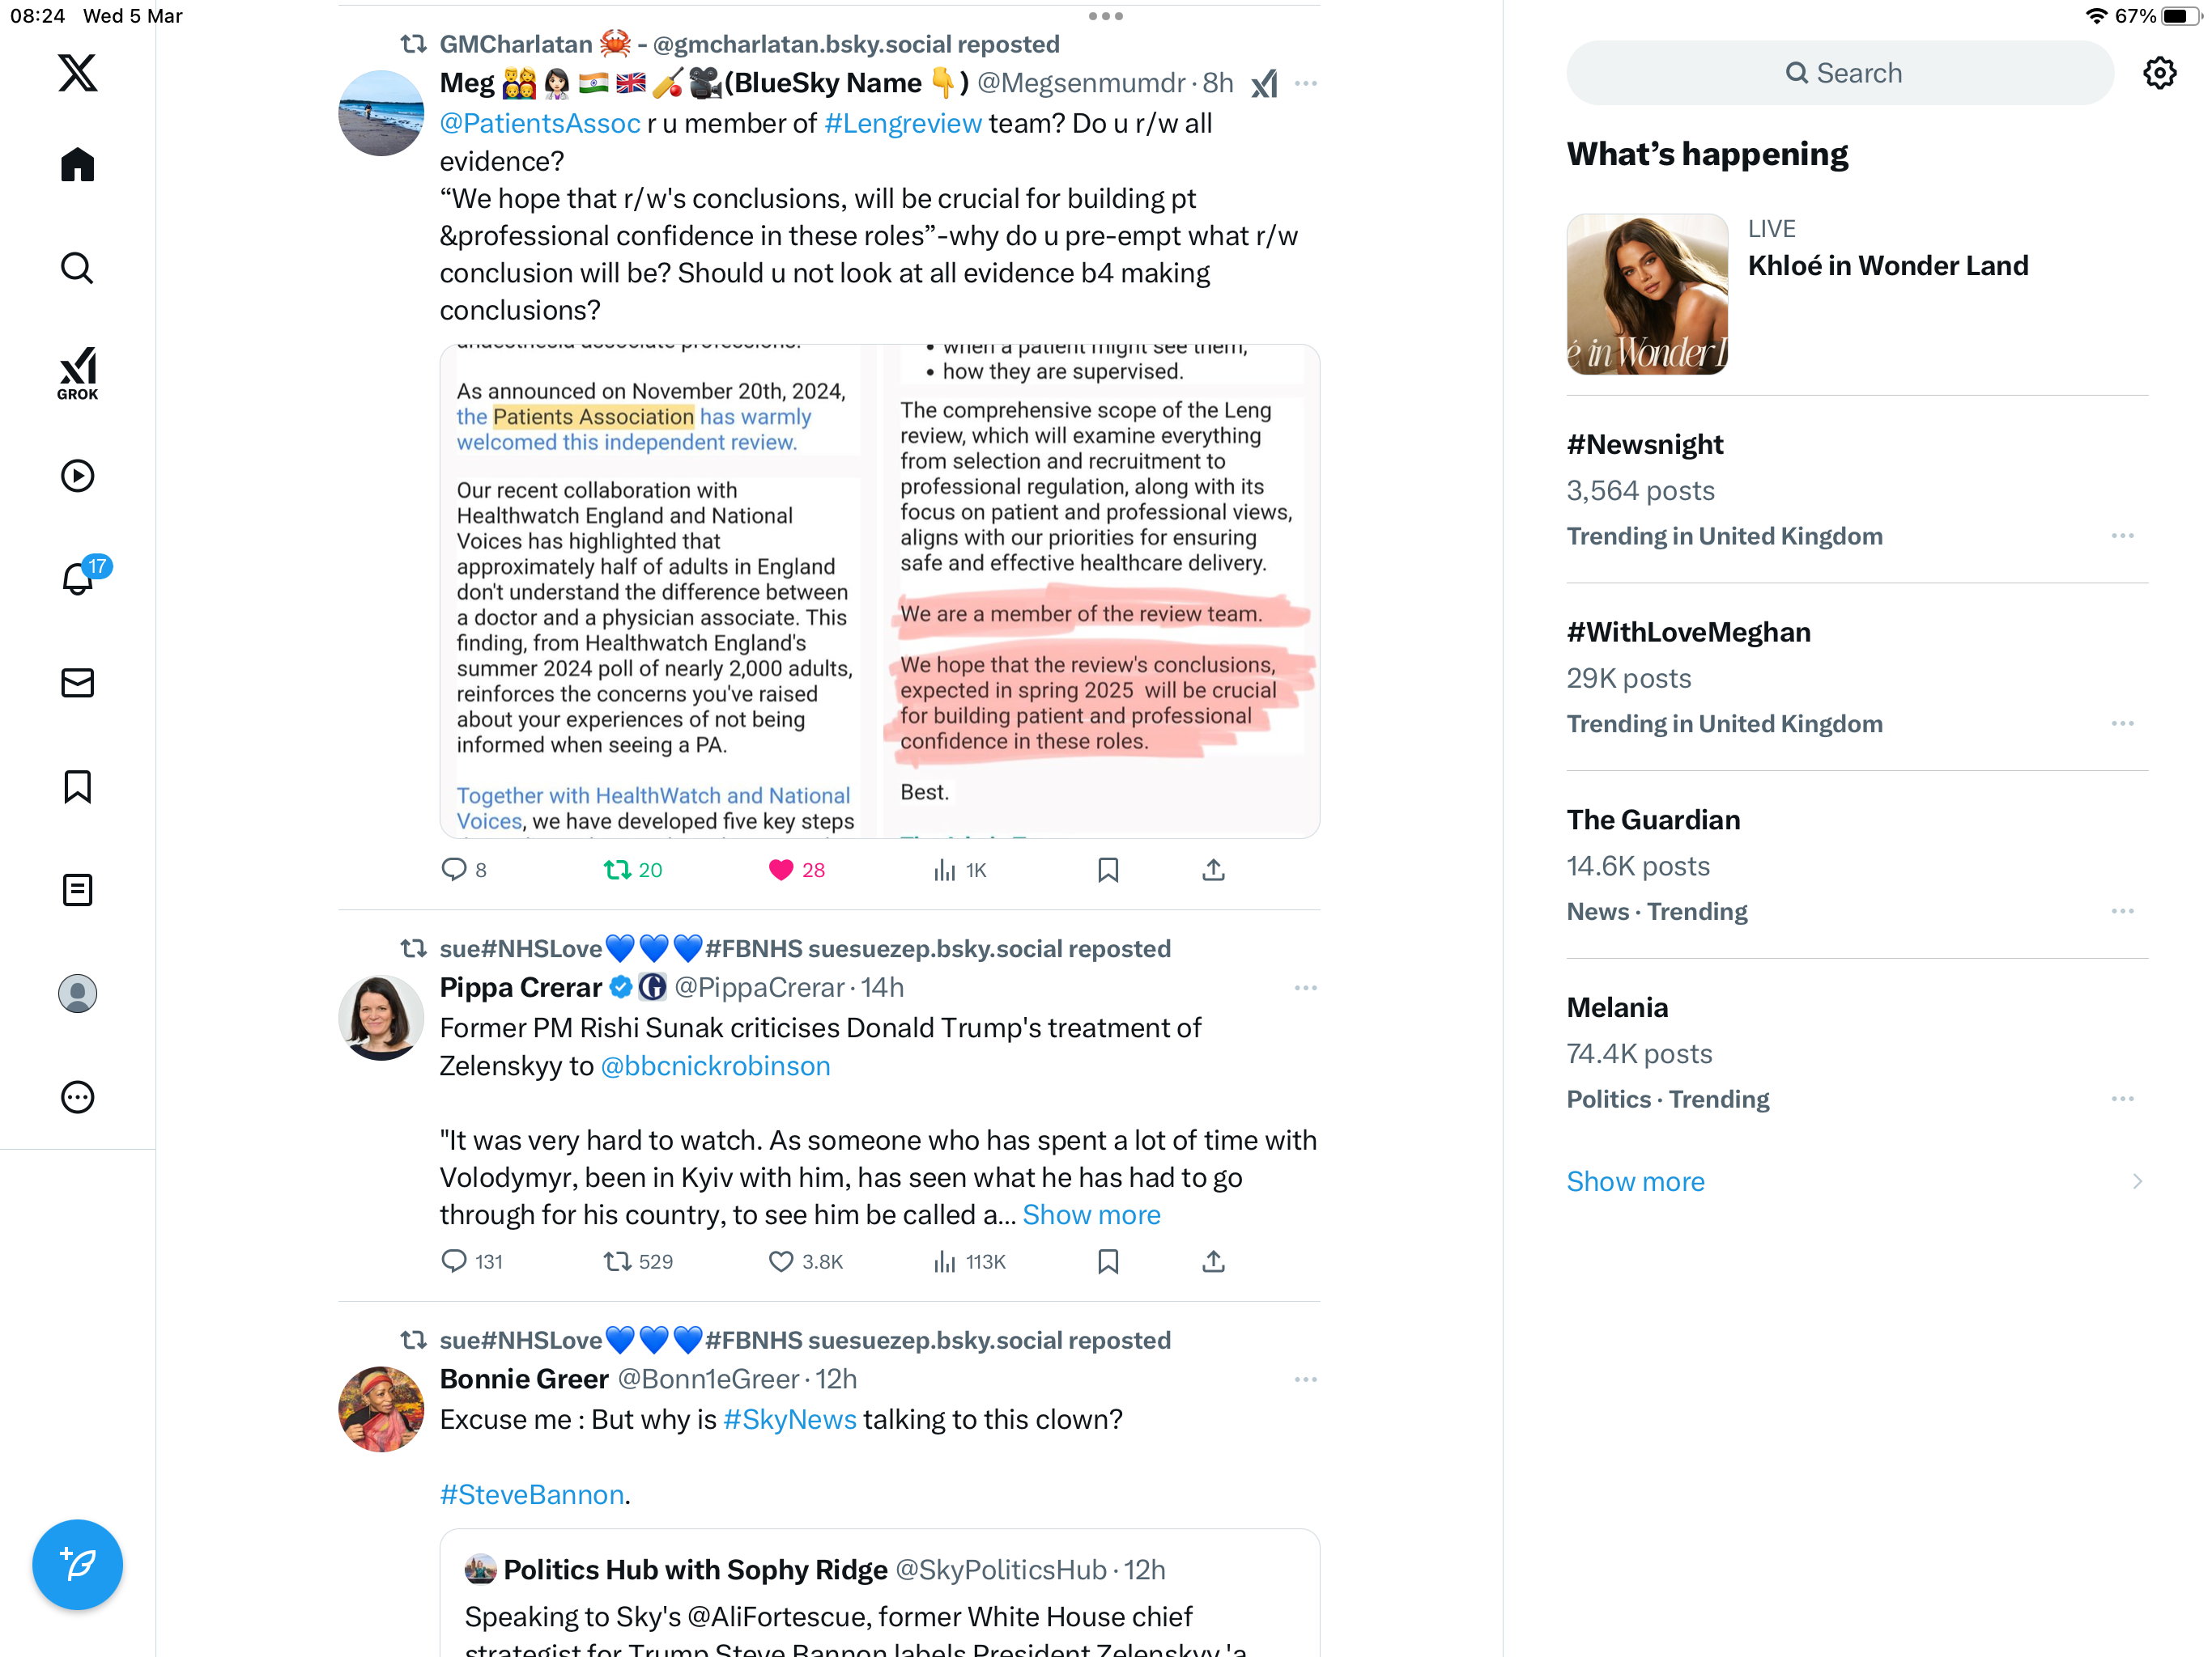This screenshot has width=2212, height=1657.
Task: Open the Lists icon in sidebar
Action: pyautogui.click(x=77, y=889)
